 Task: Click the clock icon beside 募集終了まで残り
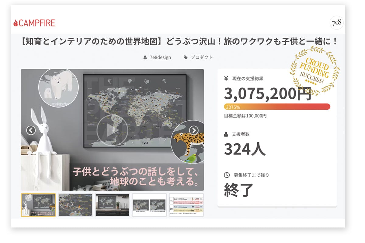[x=227, y=175]
